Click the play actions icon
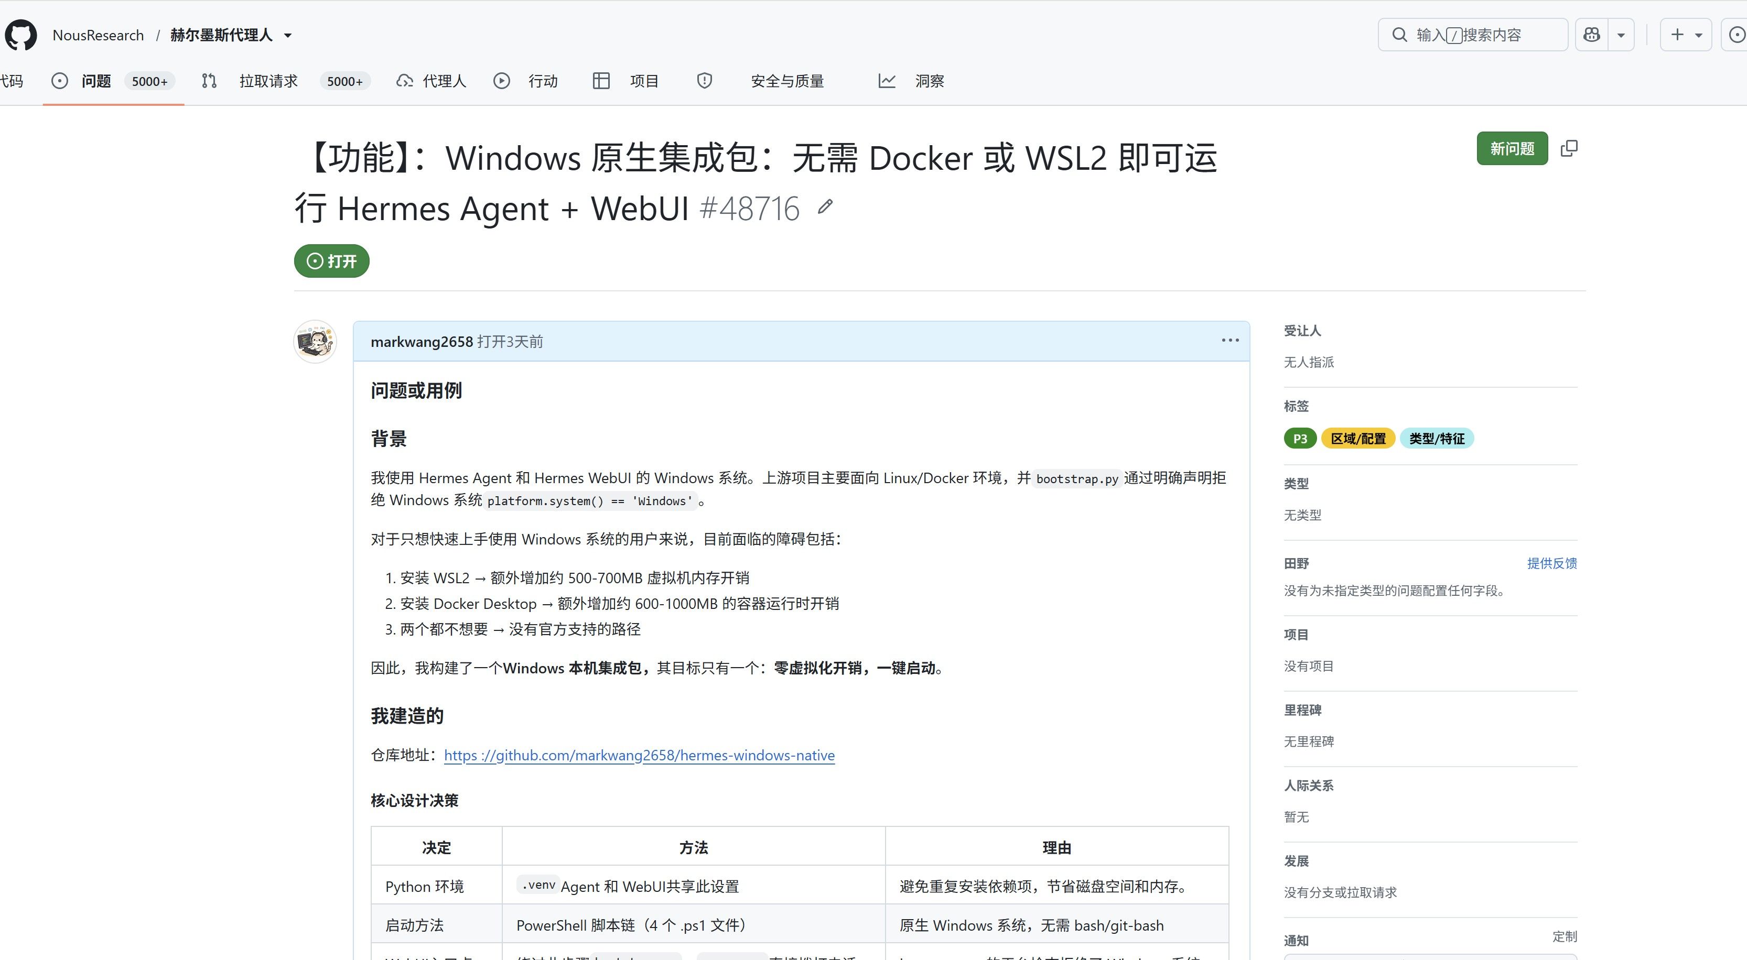 coord(501,81)
